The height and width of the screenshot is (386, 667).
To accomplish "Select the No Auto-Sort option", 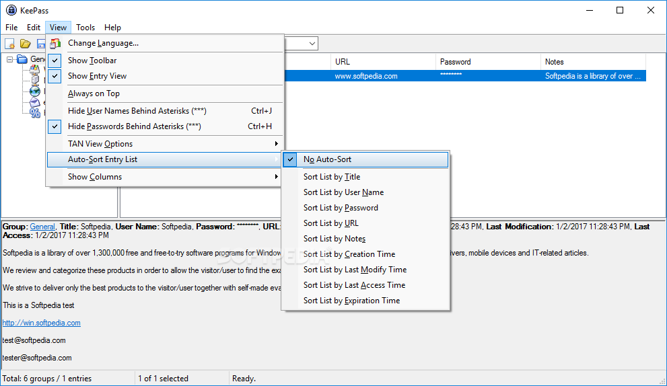I will tap(365, 159).
